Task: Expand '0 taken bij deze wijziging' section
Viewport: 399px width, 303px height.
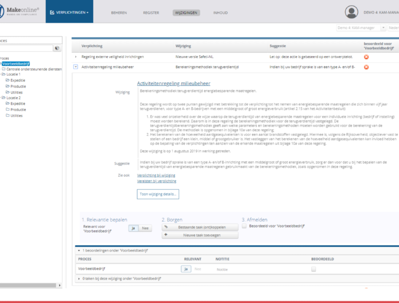Action: [79, 278]
